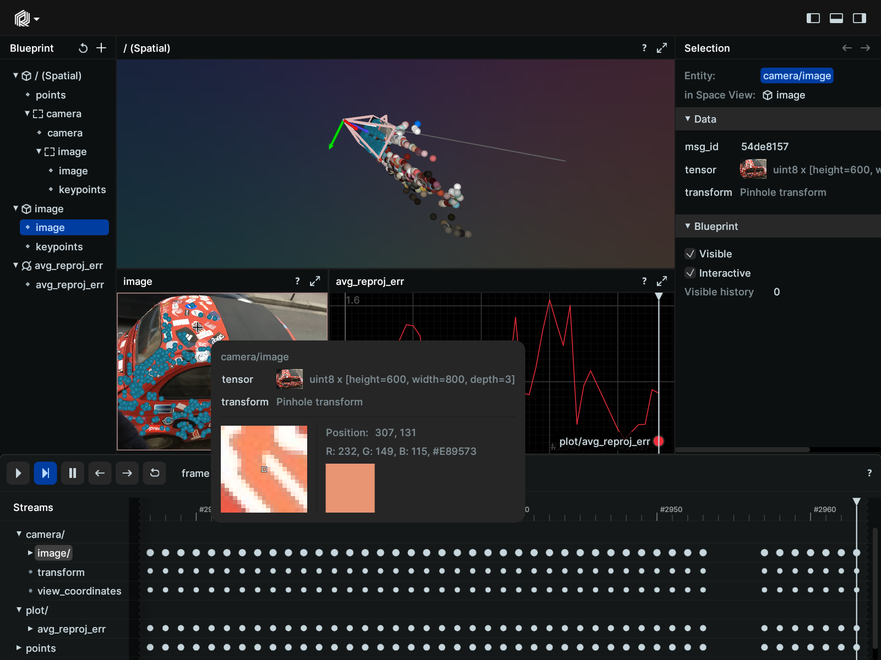Go to next selection
Image resolution: width=881 pixels, height=660 pixels.
(865, 48)
